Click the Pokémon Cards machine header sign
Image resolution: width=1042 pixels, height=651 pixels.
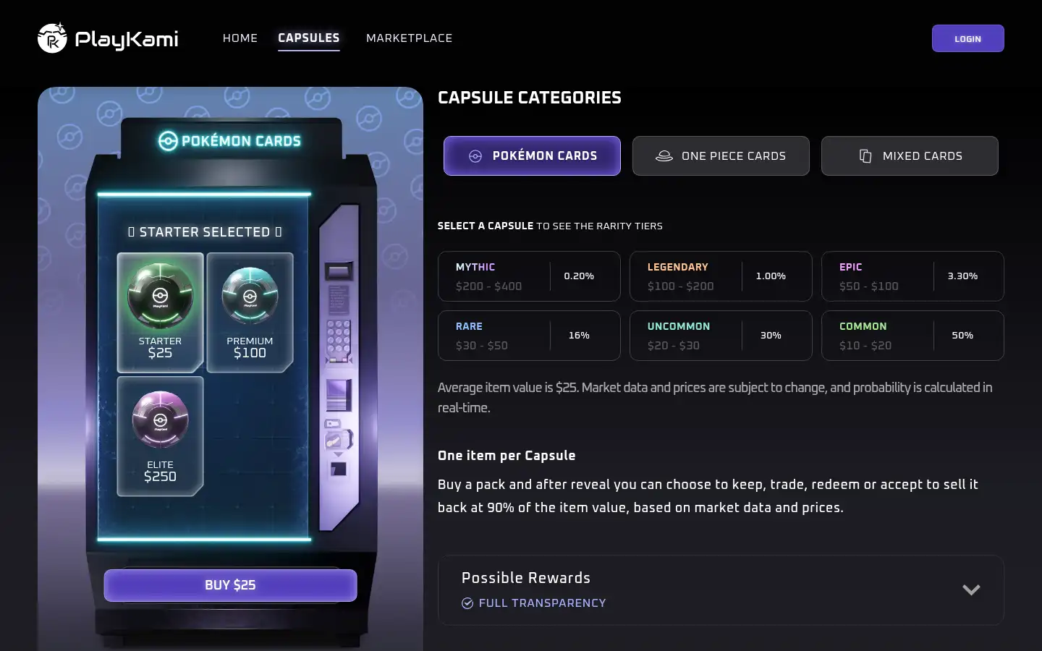pos(230,141)
